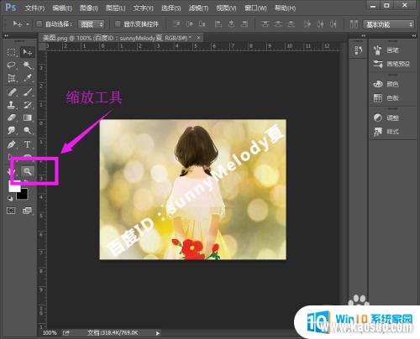Select the History Brush tool
This screenshot has height=339, width=420.
tap(28, 105)
